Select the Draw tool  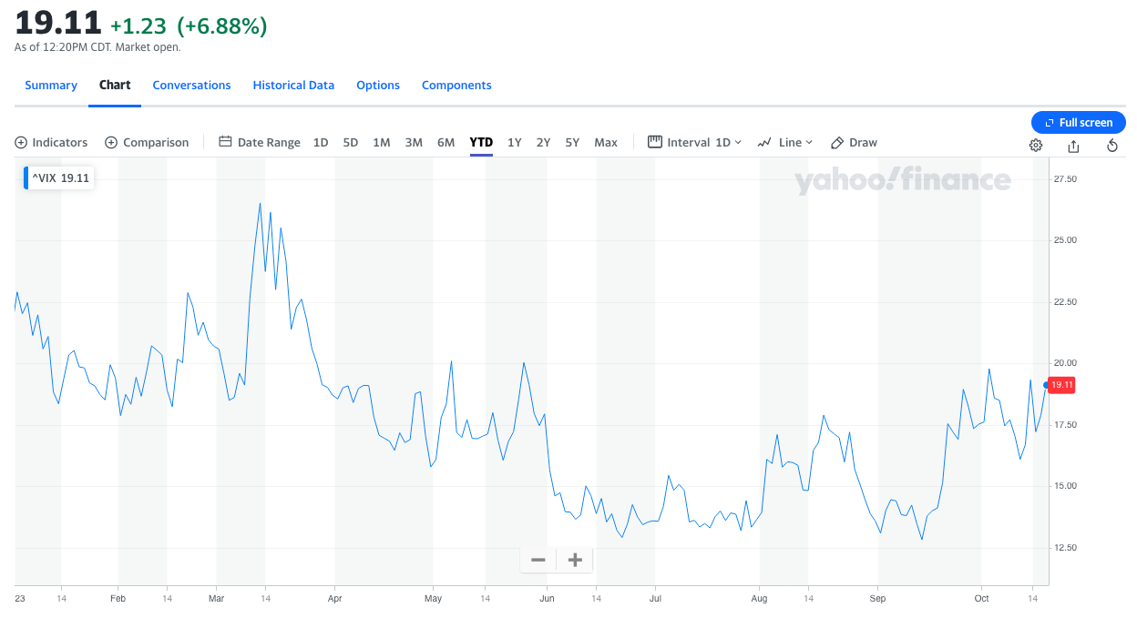click(854, 142)
